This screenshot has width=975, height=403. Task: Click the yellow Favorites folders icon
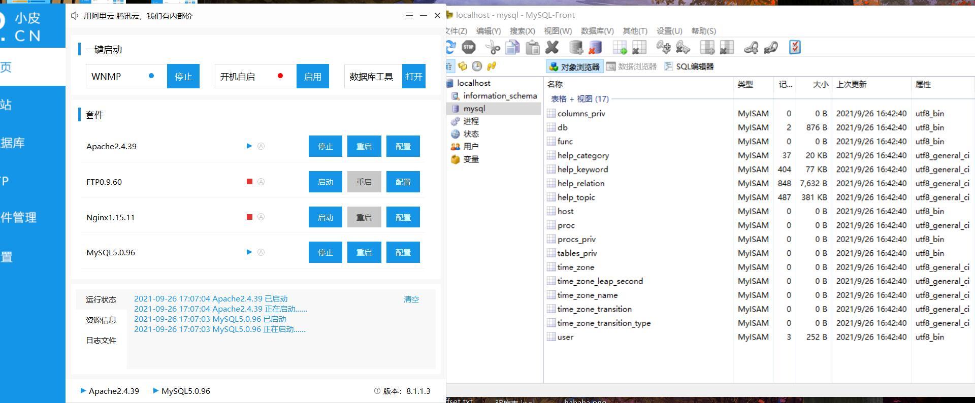tap(463, 66)
